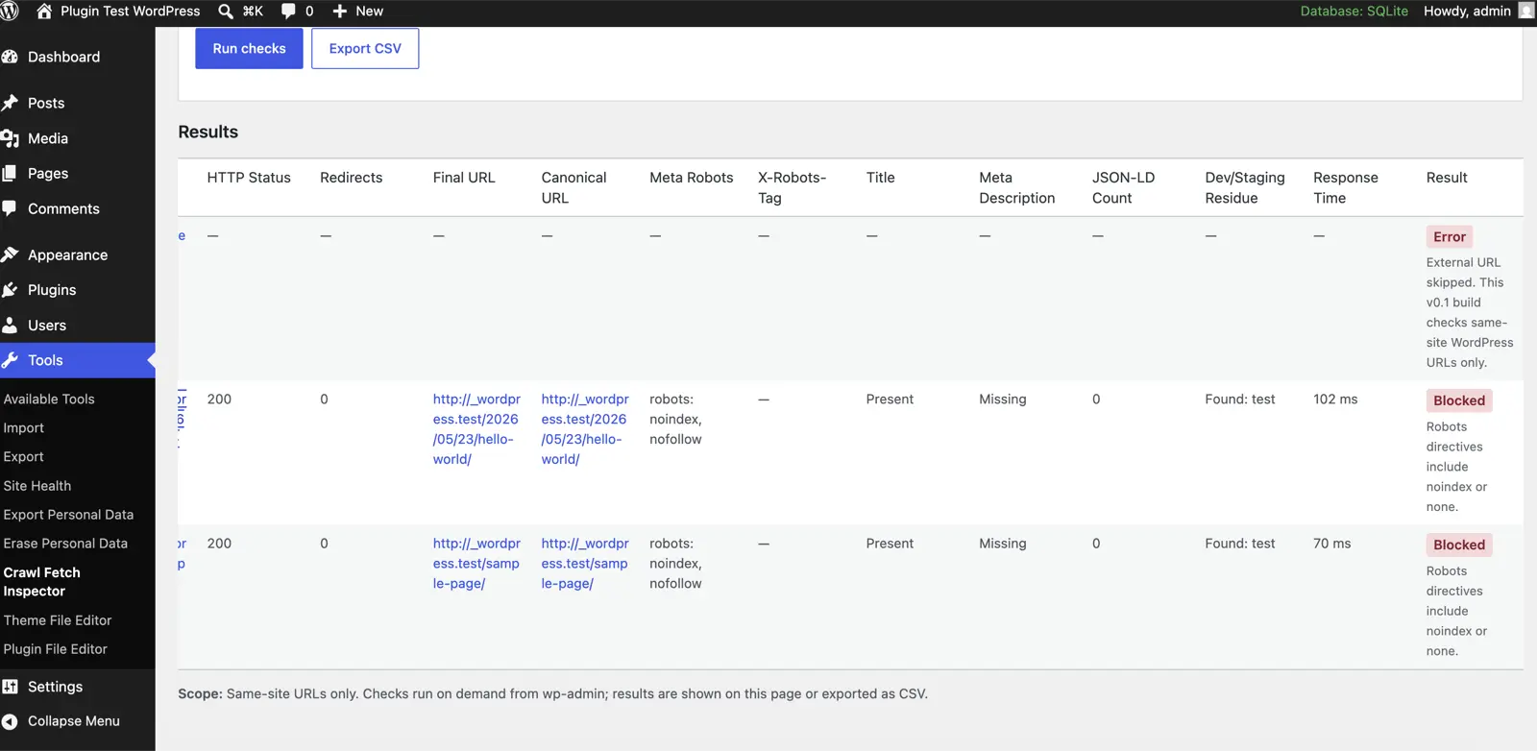Click the Results section heading
Screen dimensions: 1537x751
coord(208,132)
